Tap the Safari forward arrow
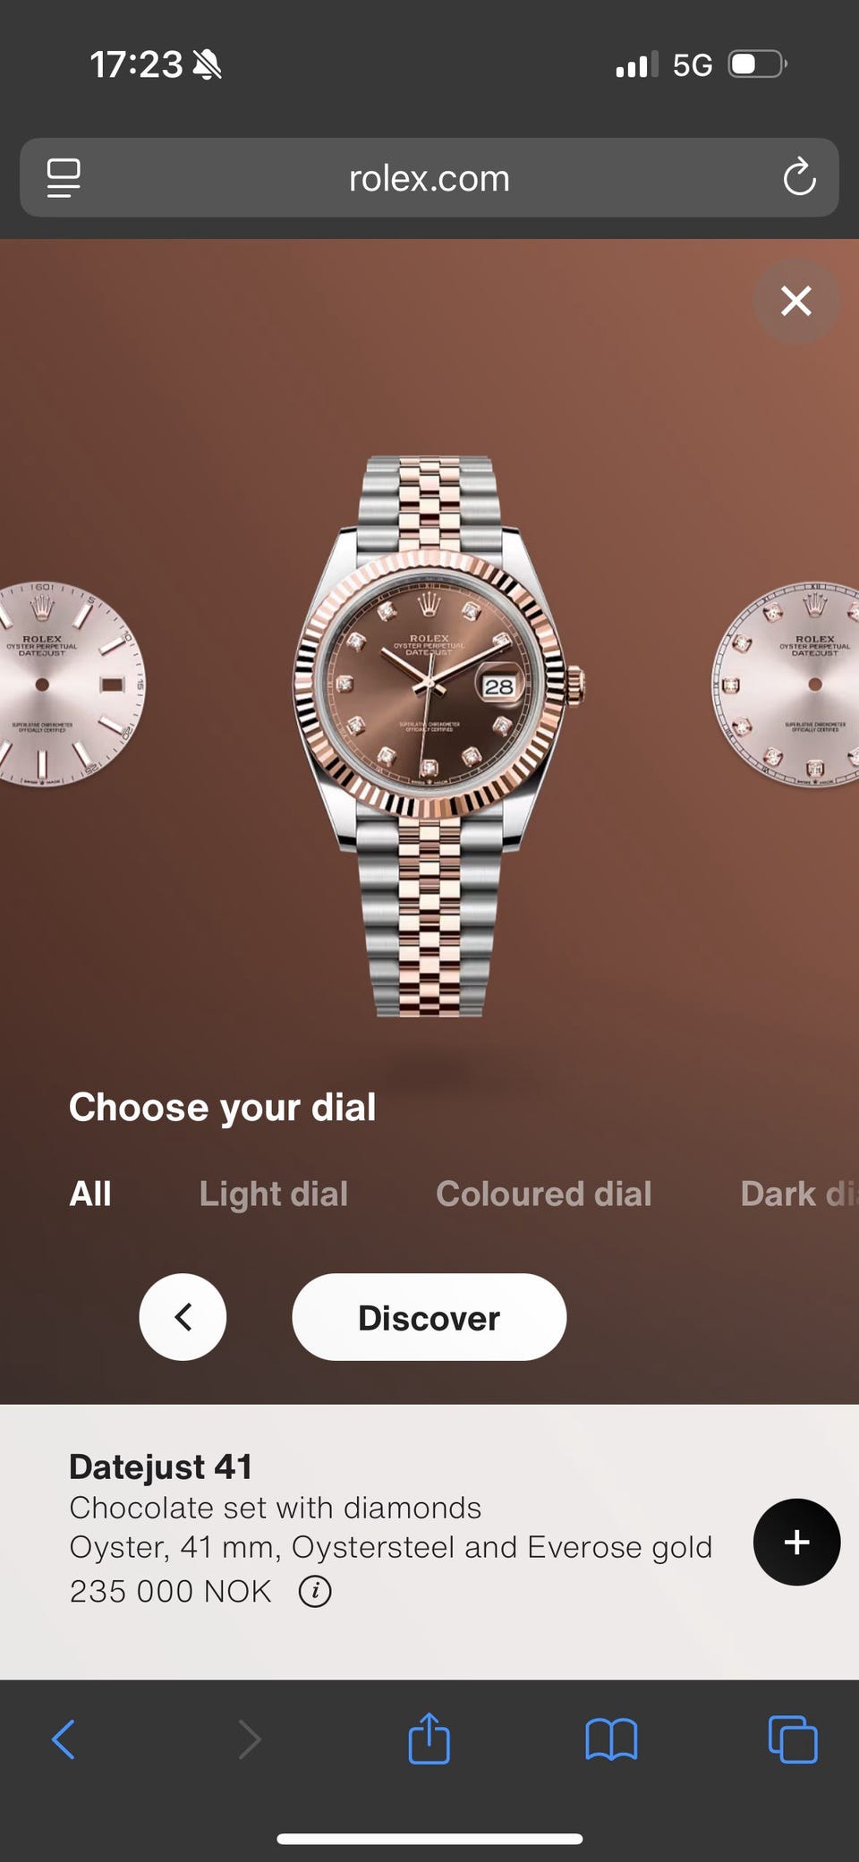Image resolution: width=859 pixels, height=1862 pixels. [249, 1739]
